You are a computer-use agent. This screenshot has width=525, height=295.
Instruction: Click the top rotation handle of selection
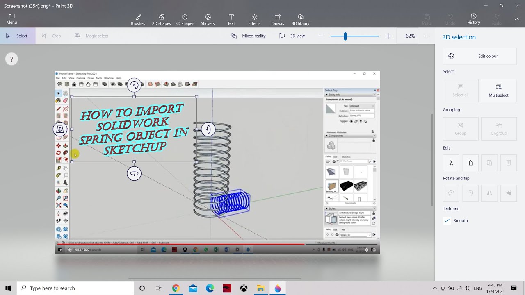134,86
